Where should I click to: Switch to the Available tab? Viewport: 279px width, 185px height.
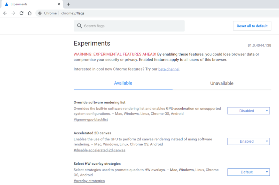click(123, 83)
